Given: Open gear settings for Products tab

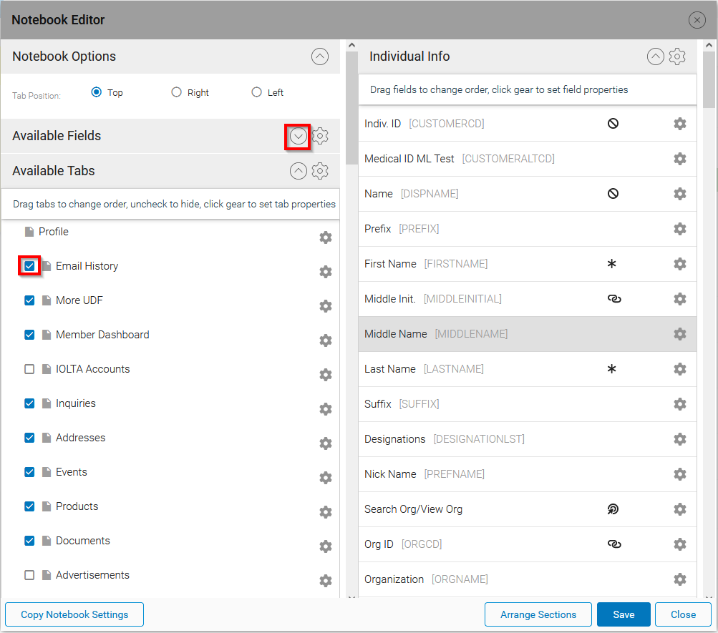Looking at the screenshot, I should tap(326, 512).
